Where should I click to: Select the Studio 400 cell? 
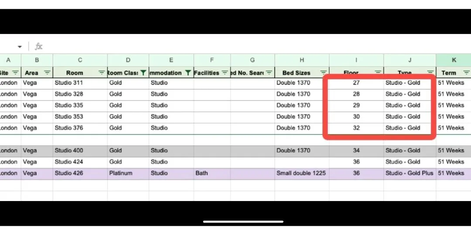click(x=80, y=151)
